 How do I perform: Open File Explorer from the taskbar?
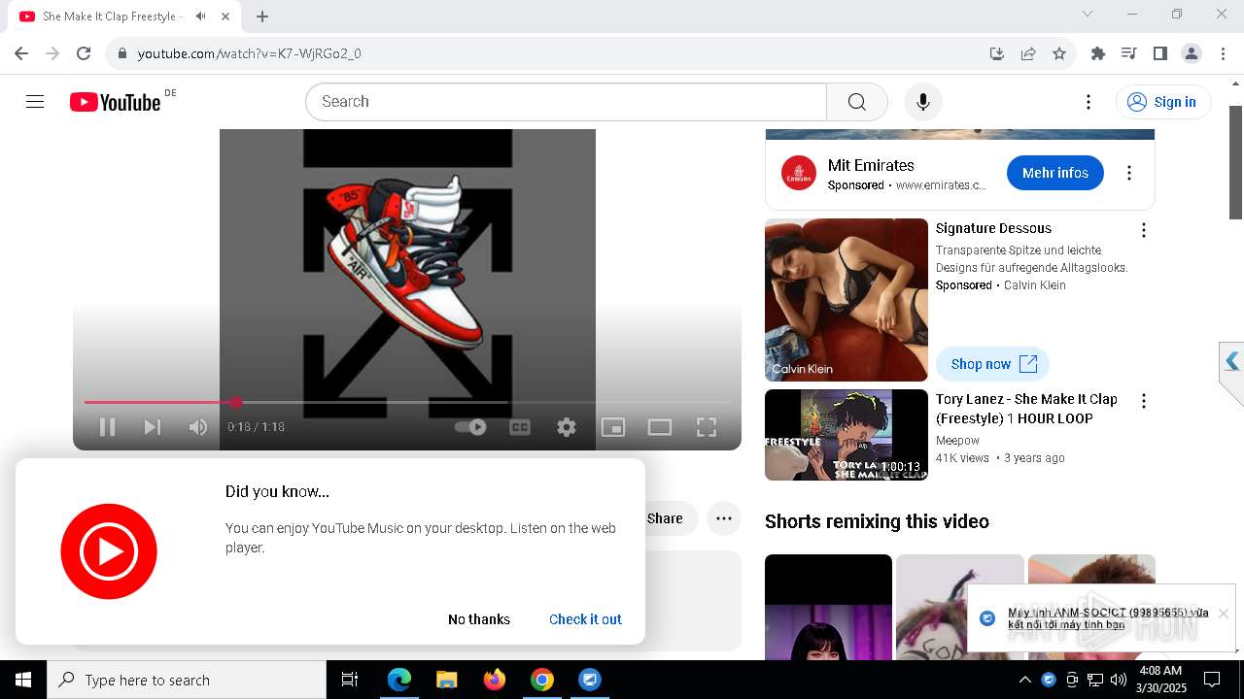click(447, 680)
